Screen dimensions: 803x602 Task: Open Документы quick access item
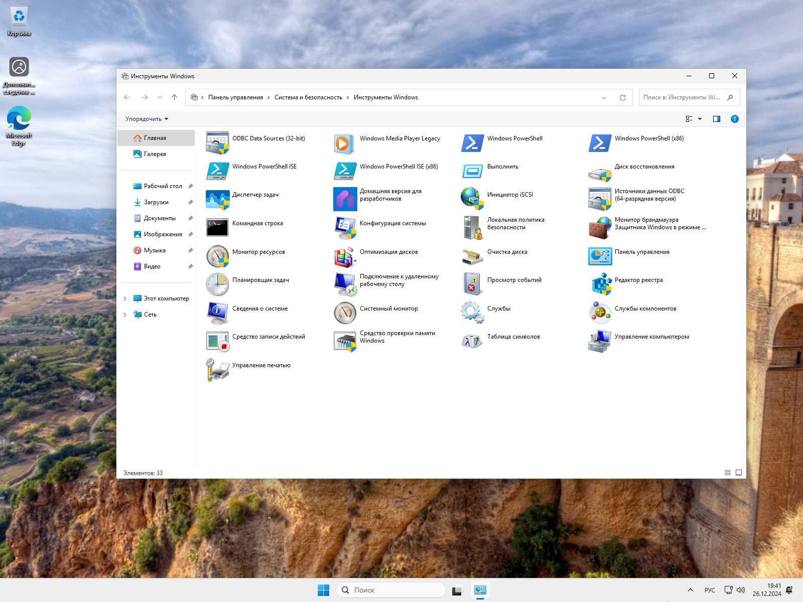pyautogui.click(x=156, y=218)
